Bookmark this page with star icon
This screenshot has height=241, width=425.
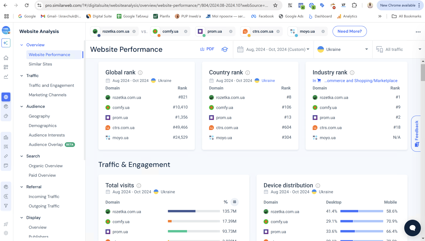(x=275, y=5)
